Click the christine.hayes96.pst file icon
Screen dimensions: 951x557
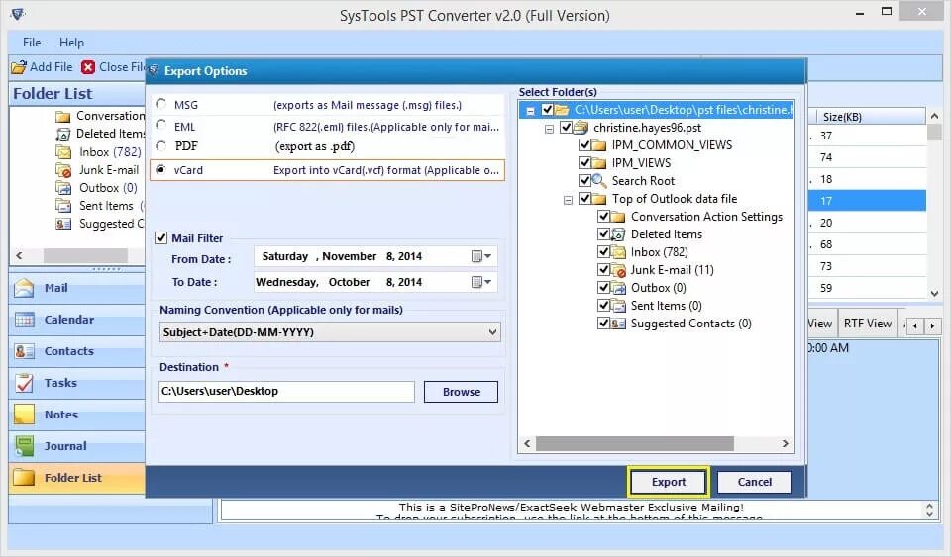[x=581, y=128]
